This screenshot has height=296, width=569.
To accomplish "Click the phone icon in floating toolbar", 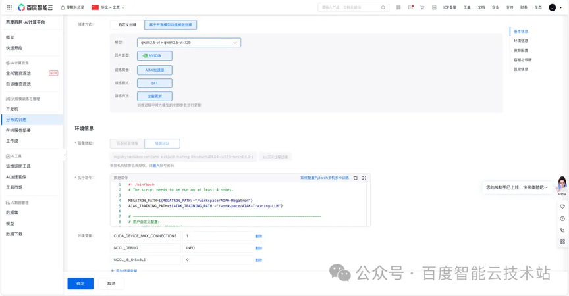I will 562,230.
